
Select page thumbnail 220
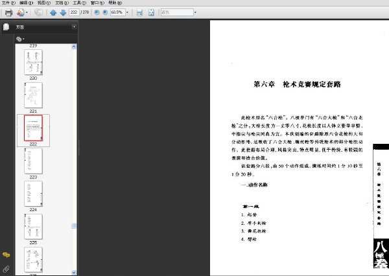pyautogui.click(x=33, y=95)
